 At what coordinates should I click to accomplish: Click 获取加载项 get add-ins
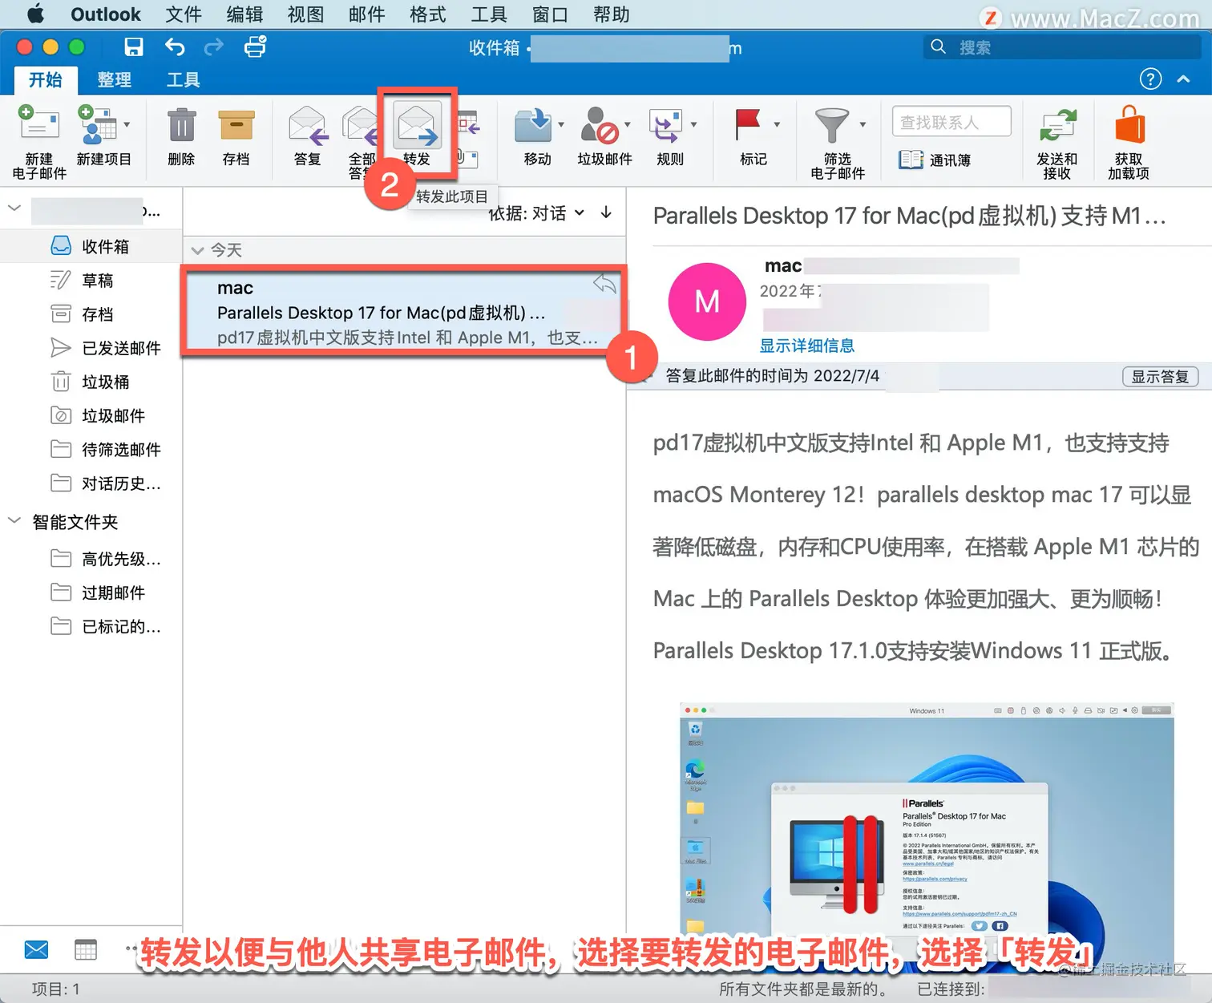tap(1129, 143)
